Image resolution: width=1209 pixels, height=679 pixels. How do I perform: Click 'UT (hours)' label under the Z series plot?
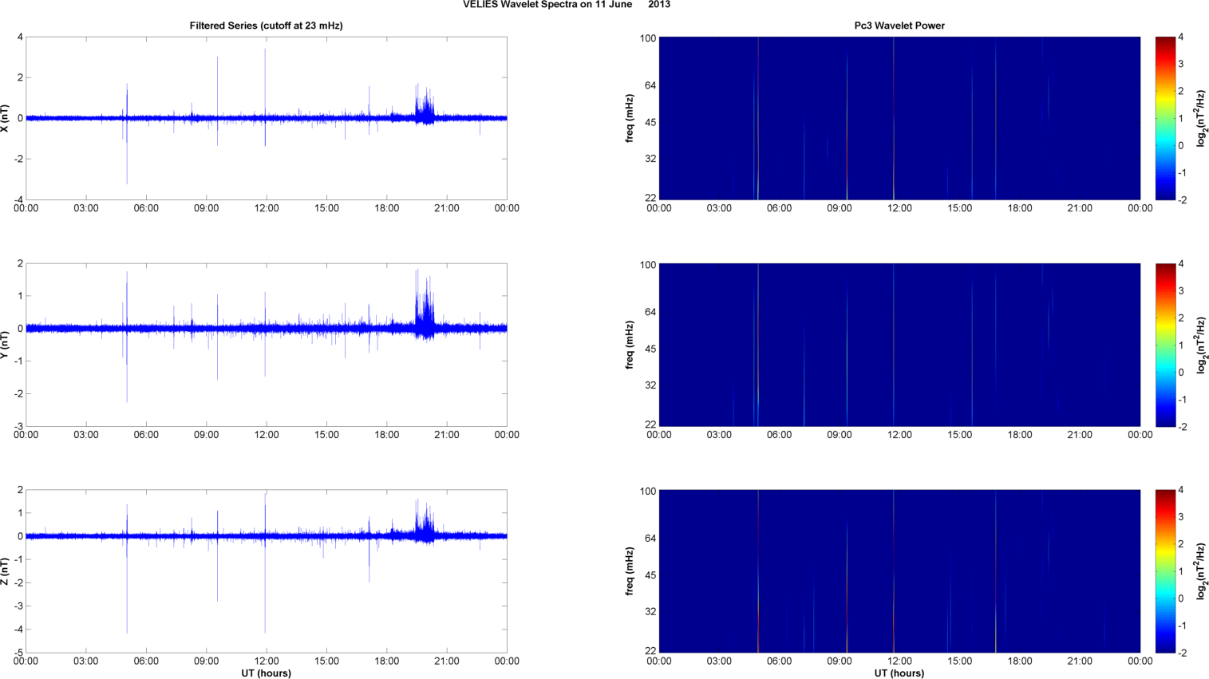tap(267, 673)
